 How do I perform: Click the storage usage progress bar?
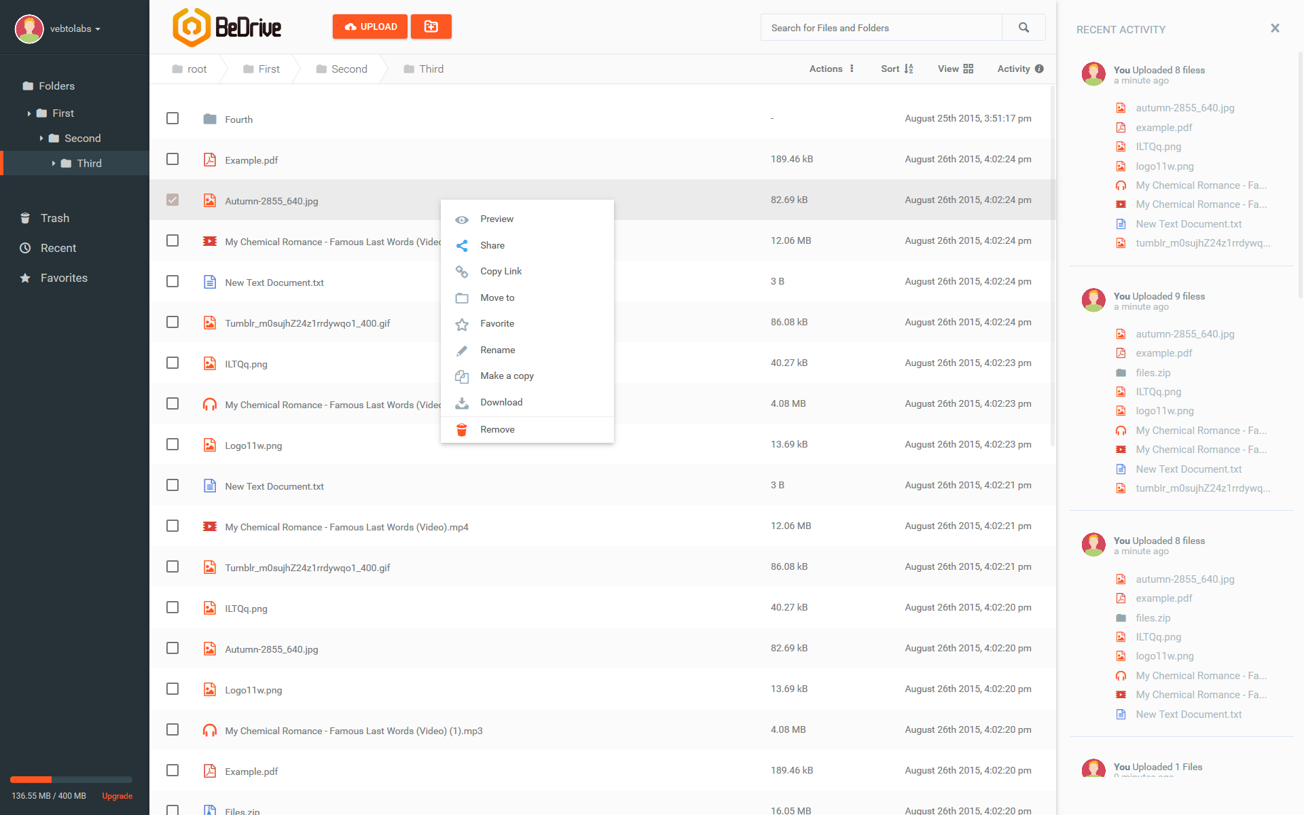(71, 780)
